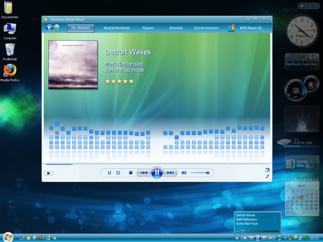The width and height of the screenshot is (323, 242).
Task: Open the Rippen tab
Action: pos(148,28)
